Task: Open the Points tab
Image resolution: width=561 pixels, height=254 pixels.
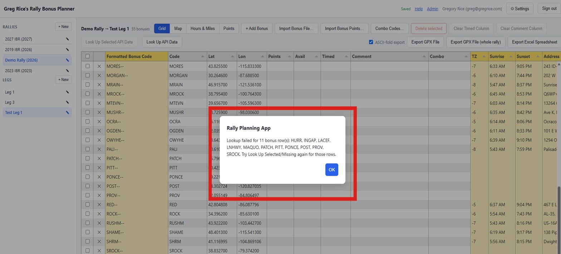Action: (x=229, y=29)
